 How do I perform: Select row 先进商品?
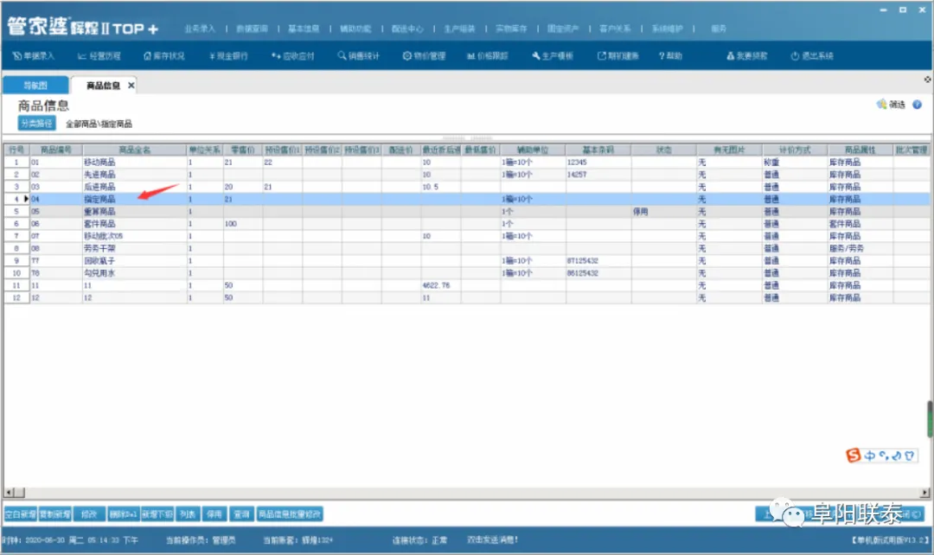pos(467,175)
